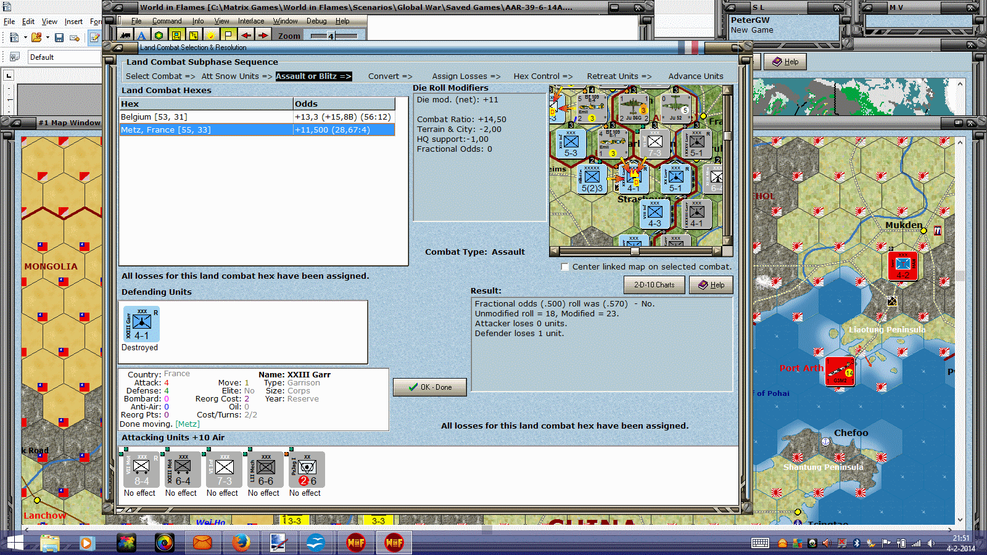
Task: Click the blue letter A toolbar icon
Action: click(x=141, y=35)
